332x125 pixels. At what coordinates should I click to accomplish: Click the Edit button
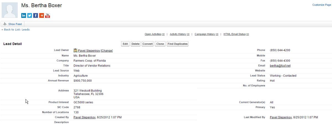[125, 44]
